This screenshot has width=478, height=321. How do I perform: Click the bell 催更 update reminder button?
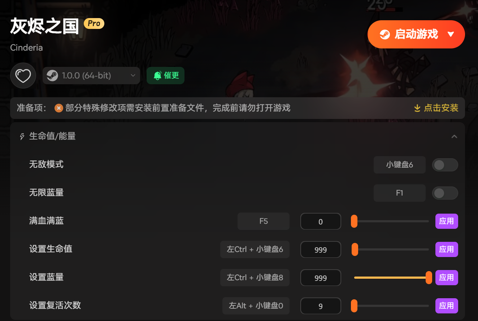pos(165,76)
